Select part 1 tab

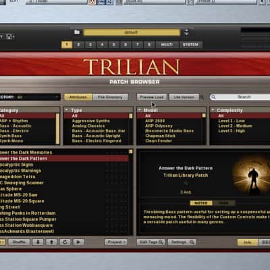[x=67, y=45]
